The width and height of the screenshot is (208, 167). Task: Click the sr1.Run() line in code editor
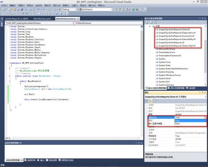[x=30, y=94]
